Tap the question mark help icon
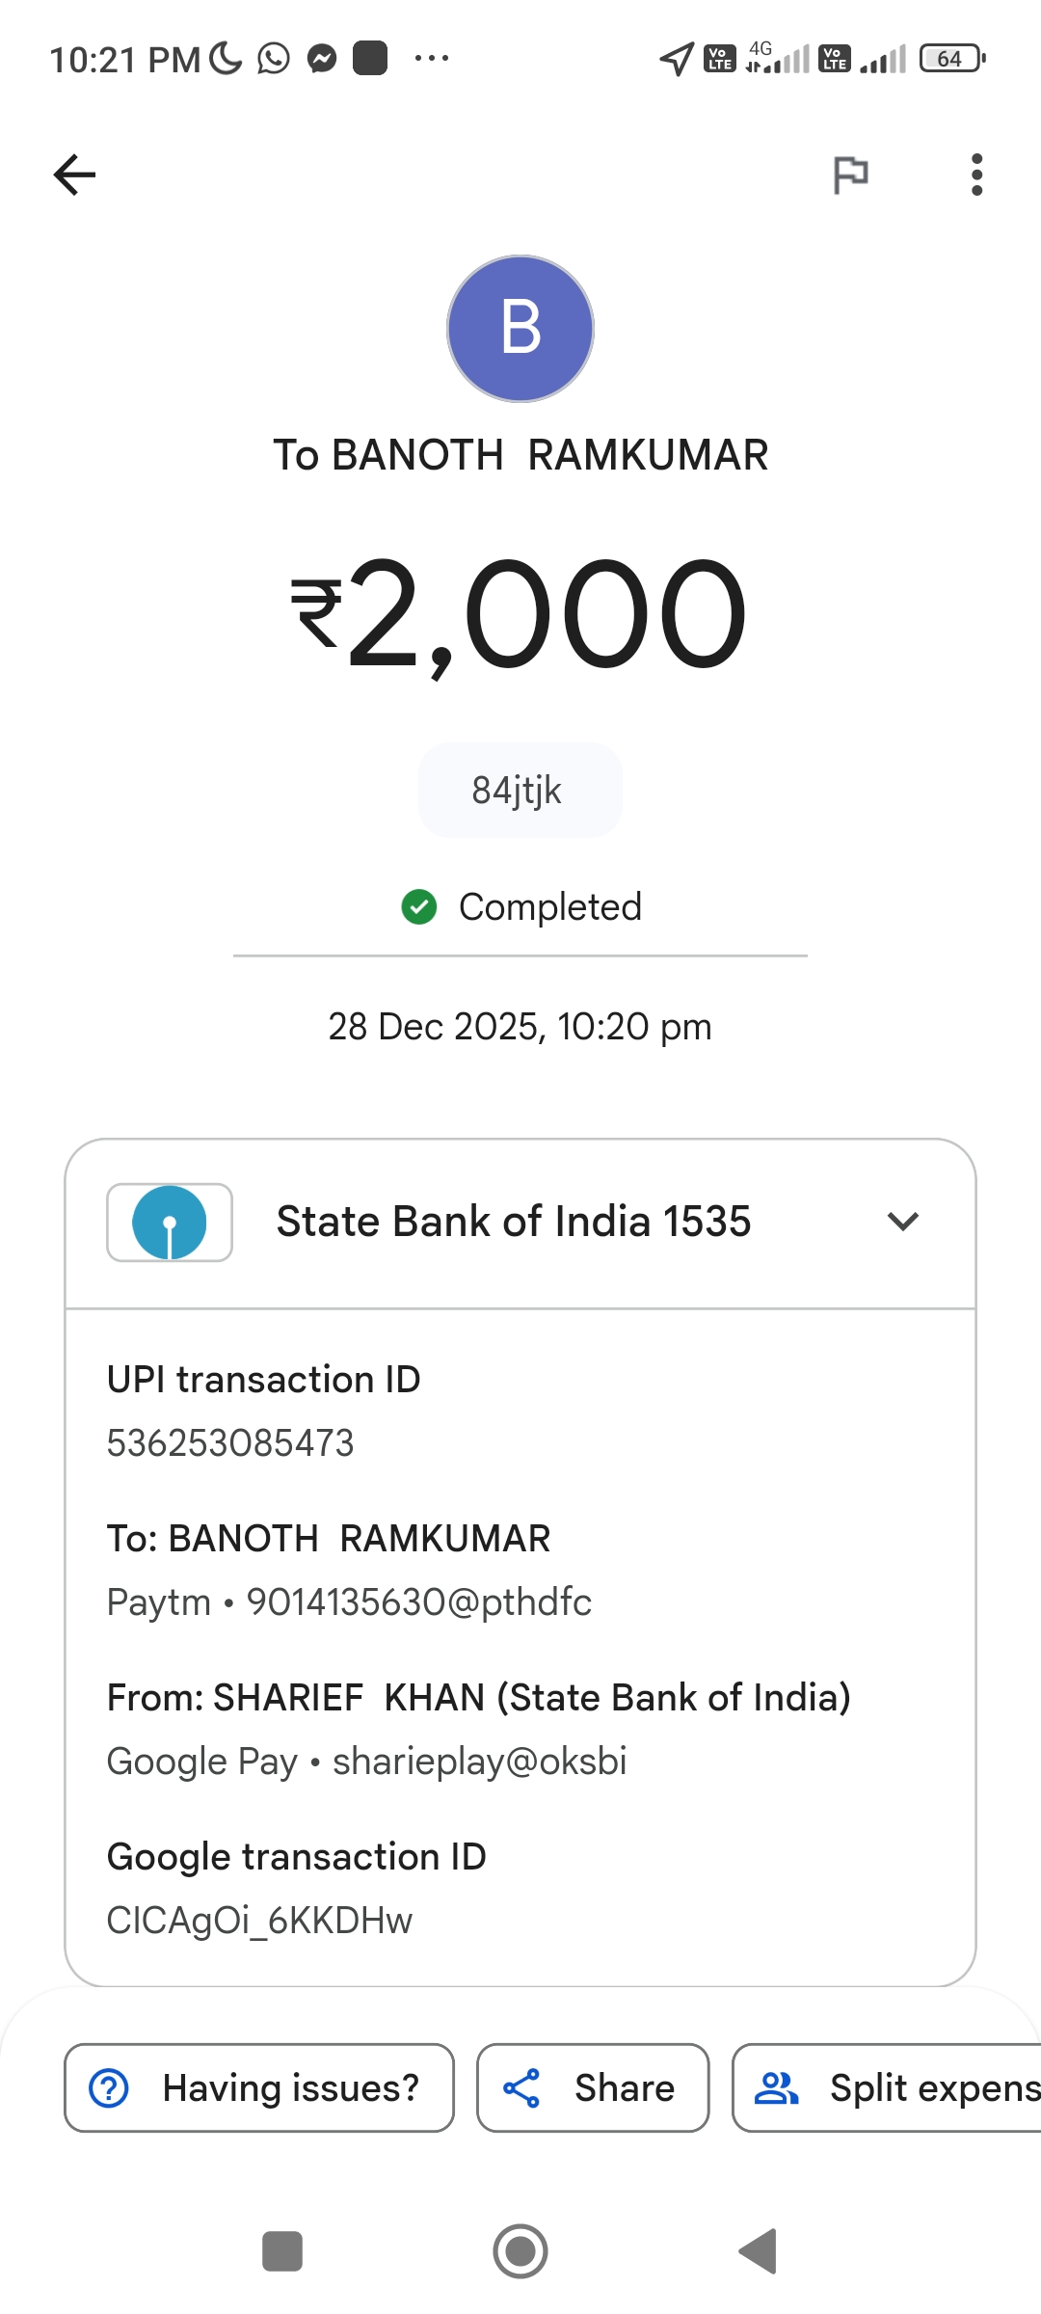 [109, 2088]
